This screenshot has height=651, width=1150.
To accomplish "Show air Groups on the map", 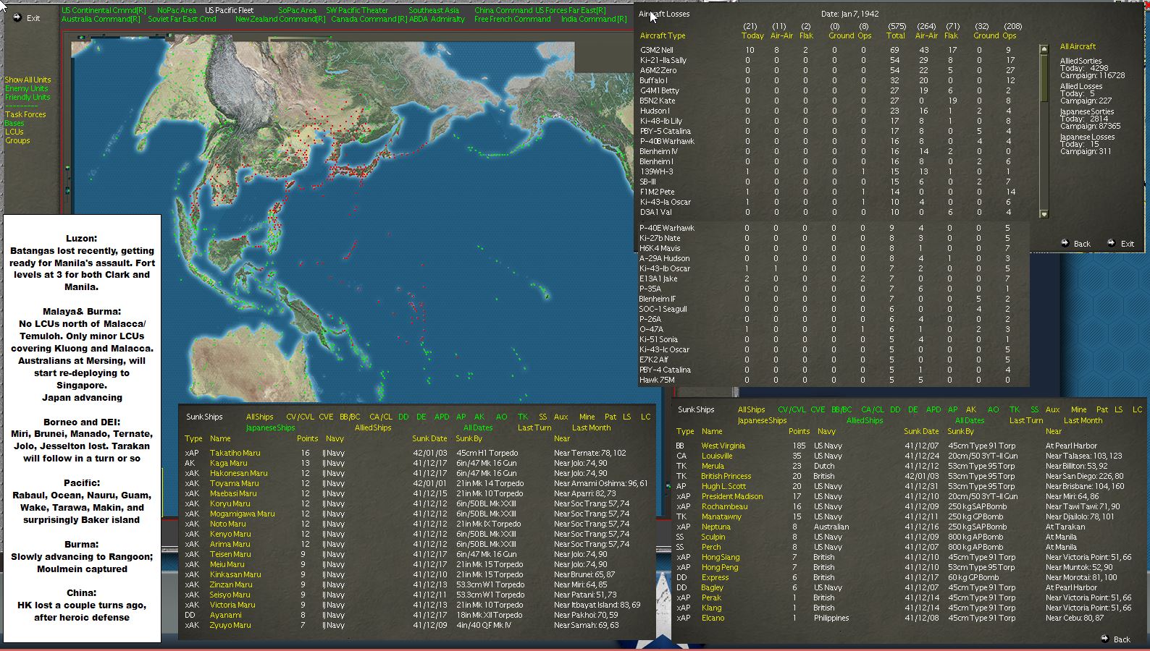I will [17, 140].
